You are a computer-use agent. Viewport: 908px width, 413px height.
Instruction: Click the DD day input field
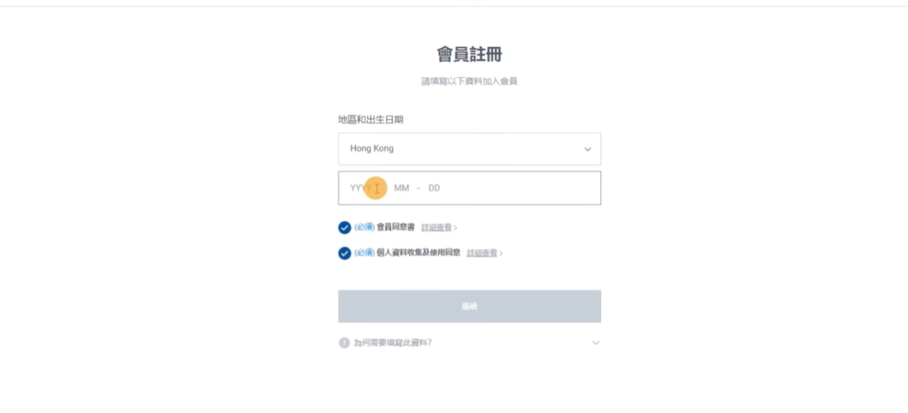[434, 188]
